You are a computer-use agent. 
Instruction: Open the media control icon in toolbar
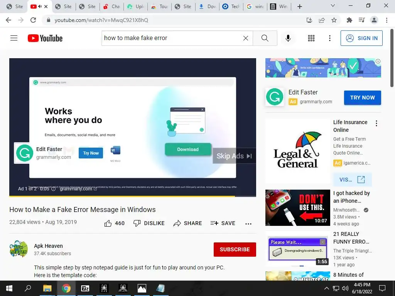(361, 20)
